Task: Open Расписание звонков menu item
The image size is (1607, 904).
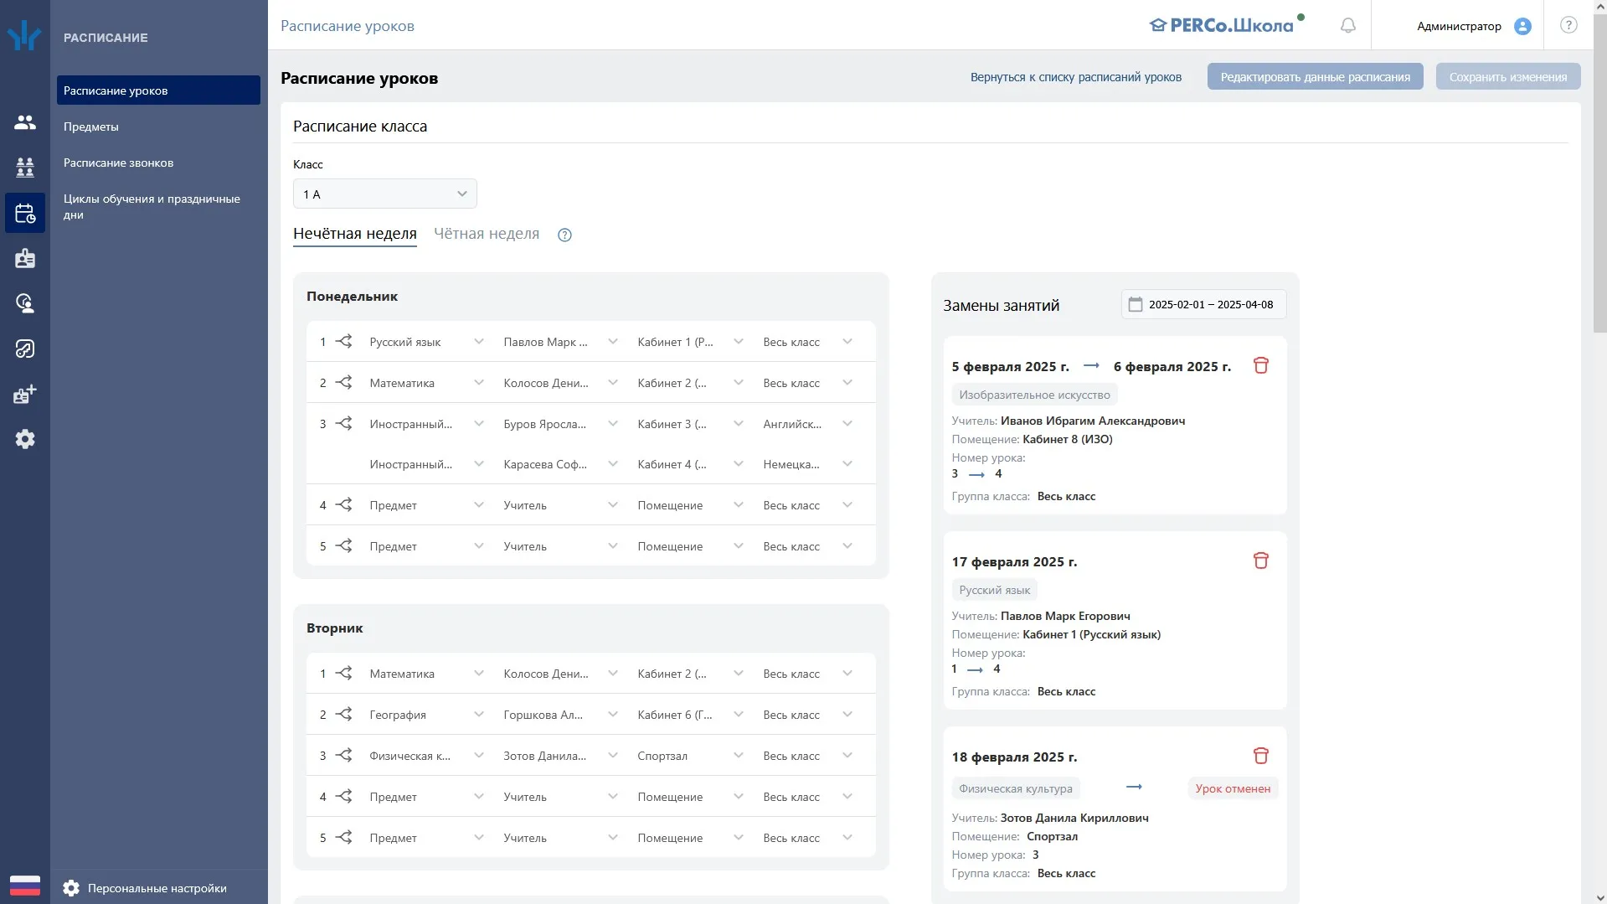Action: click(119, 163)
